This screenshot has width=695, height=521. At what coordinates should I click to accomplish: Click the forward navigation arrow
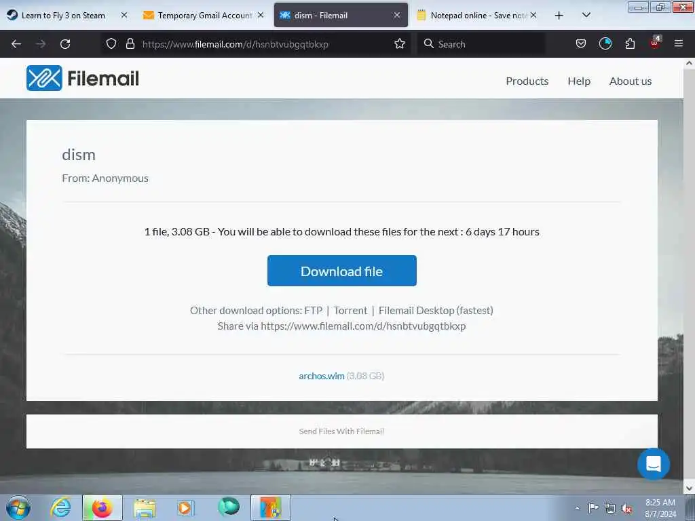point(41,44)
